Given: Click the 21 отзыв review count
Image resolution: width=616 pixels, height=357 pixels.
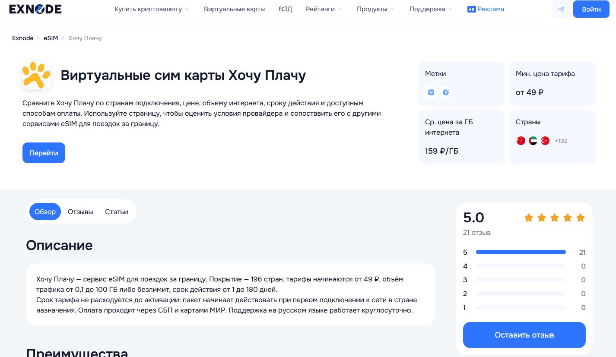Looking at the screenshot, I should click(x=477, y=232).
